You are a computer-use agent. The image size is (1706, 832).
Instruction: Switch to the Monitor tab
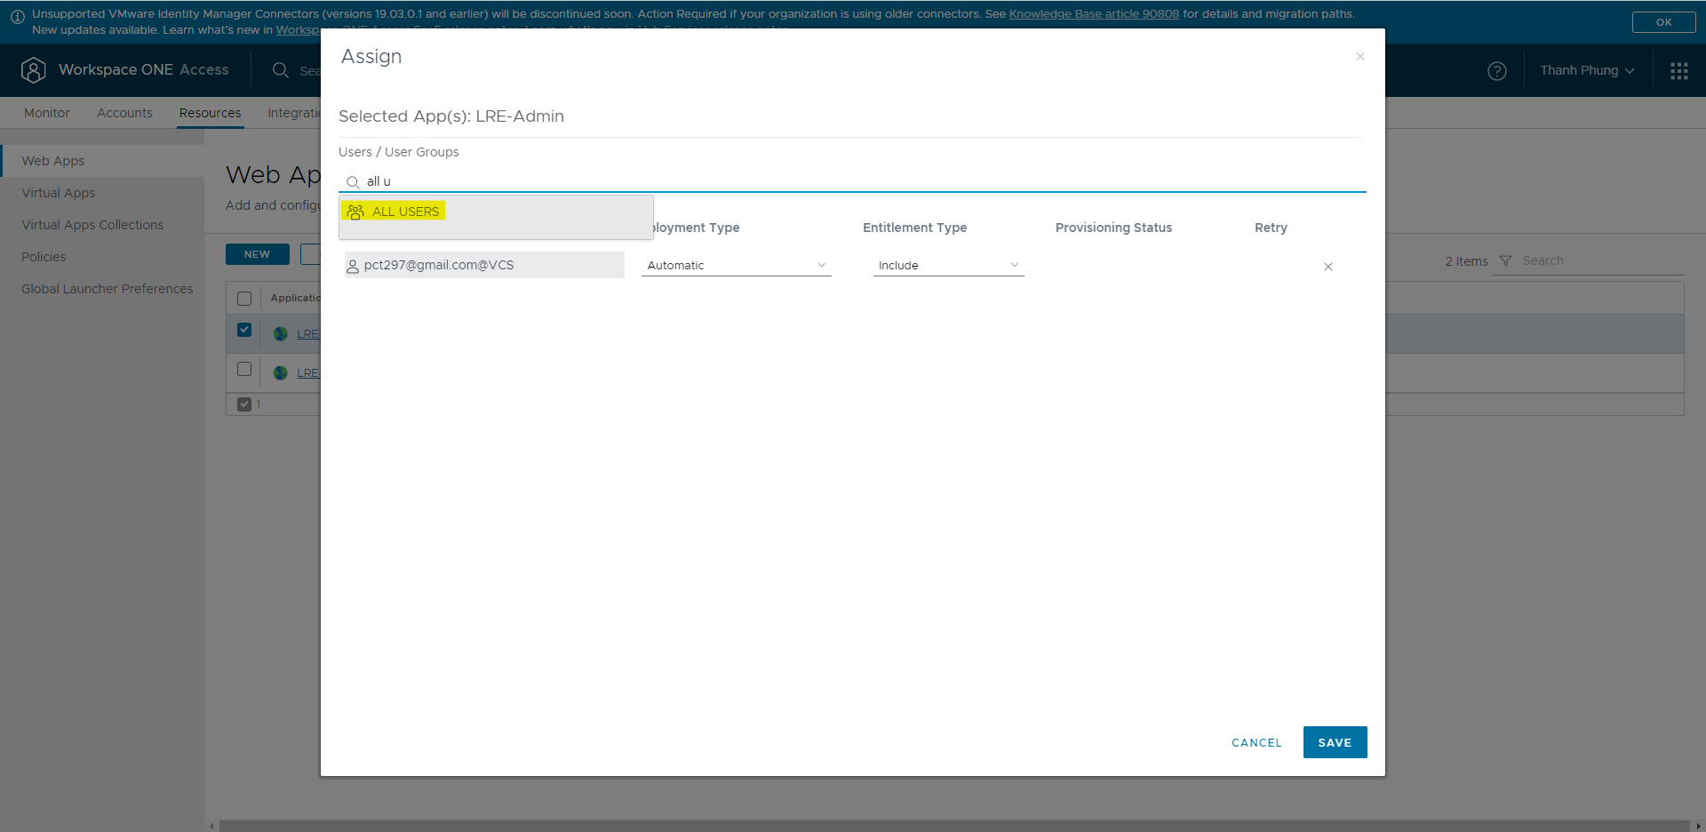click(46, 113)
